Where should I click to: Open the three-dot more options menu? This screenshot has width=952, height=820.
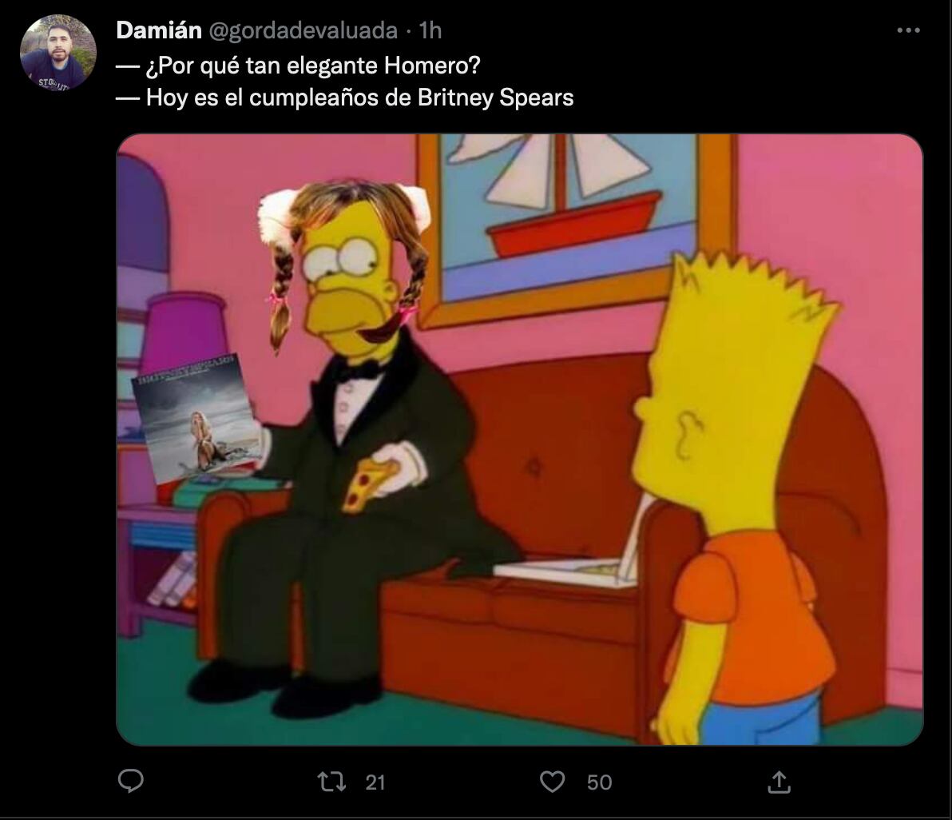(x=908, y=30)
